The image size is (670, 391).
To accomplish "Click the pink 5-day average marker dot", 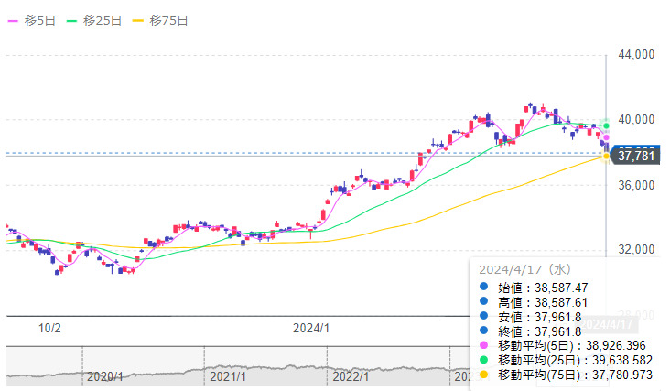I will pyautogui.click(x=606, y=138).
